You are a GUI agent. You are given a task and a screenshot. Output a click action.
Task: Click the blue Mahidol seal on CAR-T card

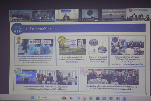click(115, 40)
